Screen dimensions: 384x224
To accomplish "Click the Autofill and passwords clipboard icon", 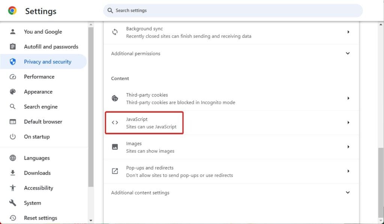I will pos(13,47).
